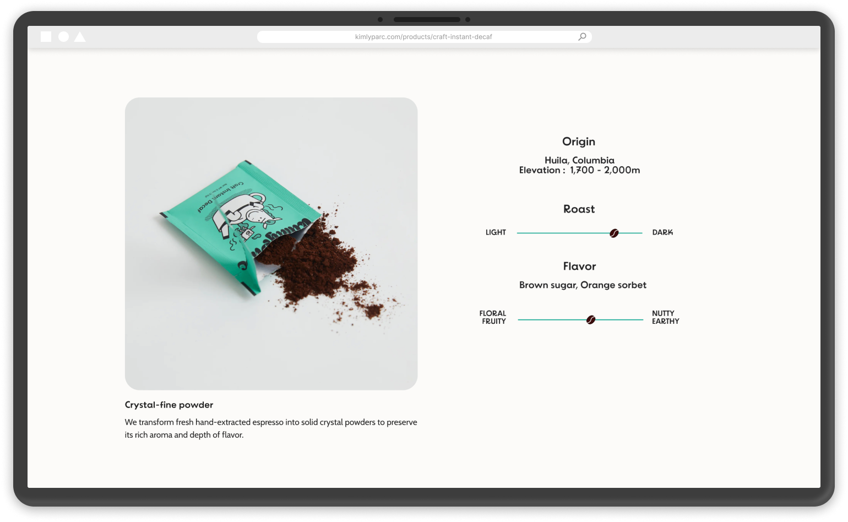The height and width of the screenshot is (522, 848).
Task: Click the Crystal-fine powder caption title
Action: pyautogui.click(x=169, y=405)
